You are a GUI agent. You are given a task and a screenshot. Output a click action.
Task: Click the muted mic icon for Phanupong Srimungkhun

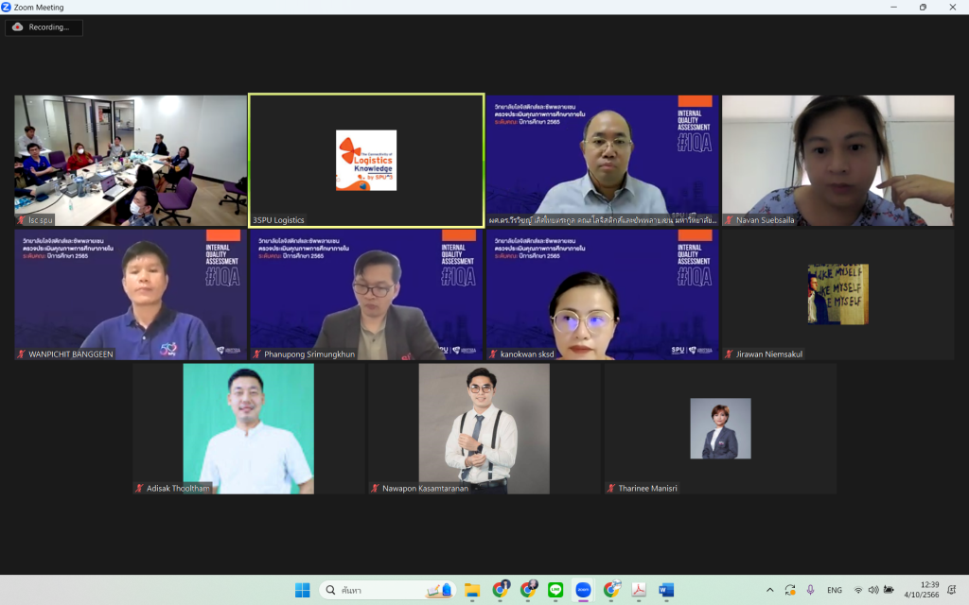[257, 354]
